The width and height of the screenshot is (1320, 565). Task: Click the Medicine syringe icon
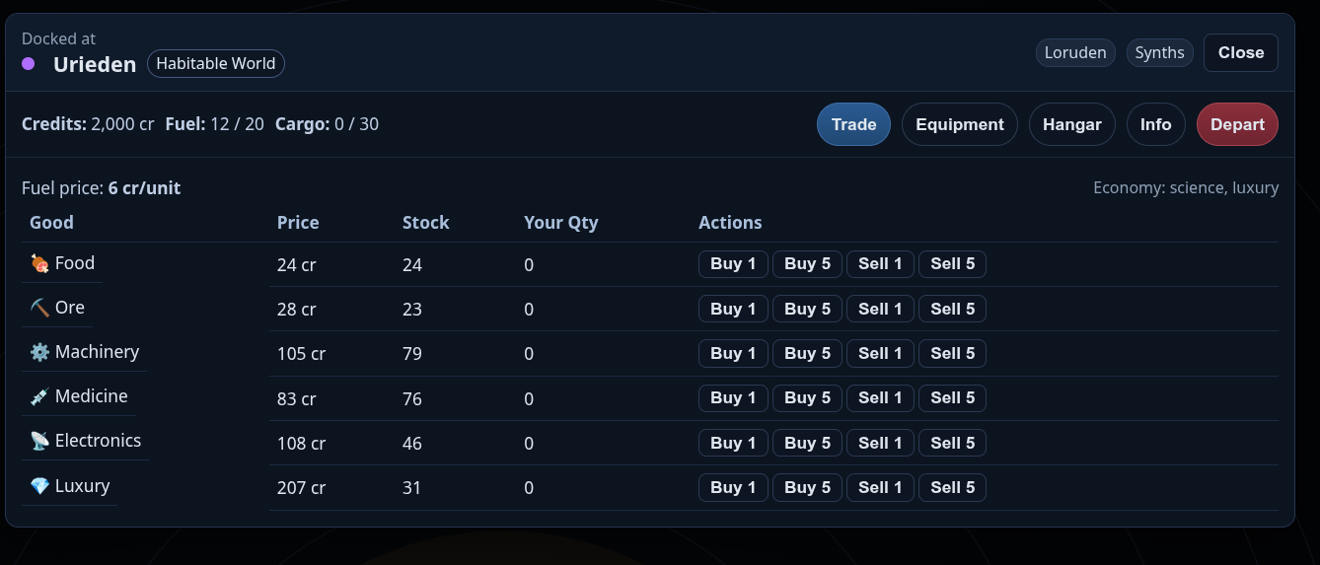39,396
